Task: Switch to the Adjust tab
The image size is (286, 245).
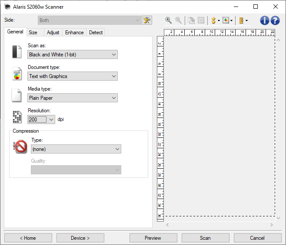Action: tap(53, 33)
